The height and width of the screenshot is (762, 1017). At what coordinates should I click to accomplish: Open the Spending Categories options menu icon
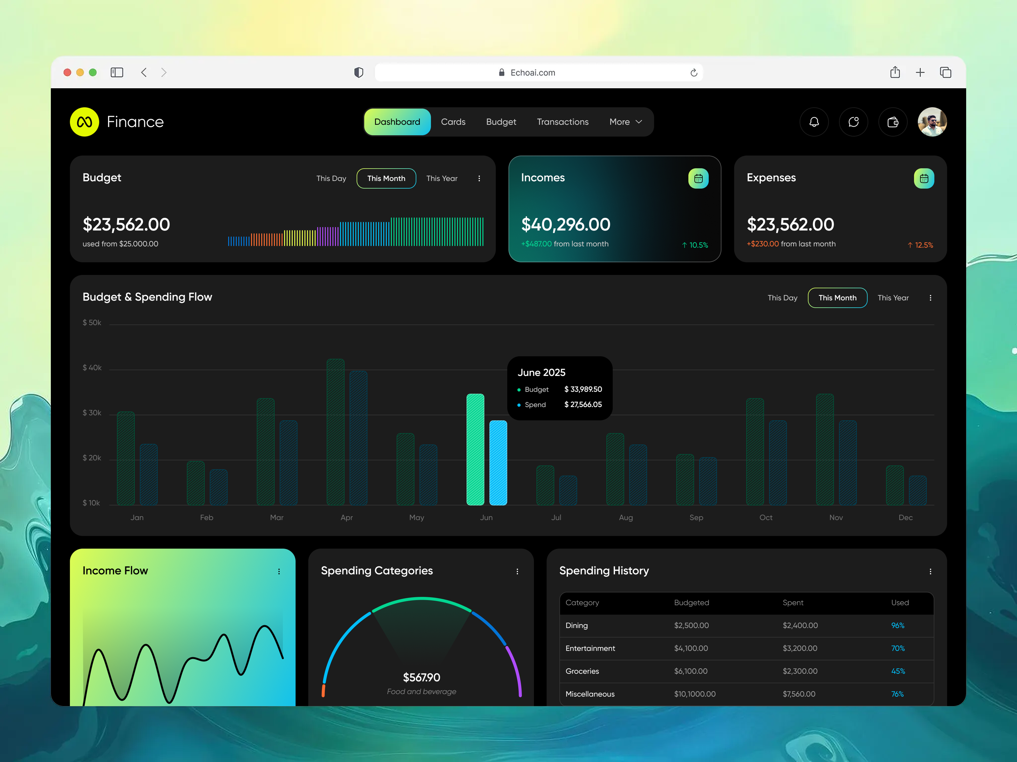(x=517, y=571)
